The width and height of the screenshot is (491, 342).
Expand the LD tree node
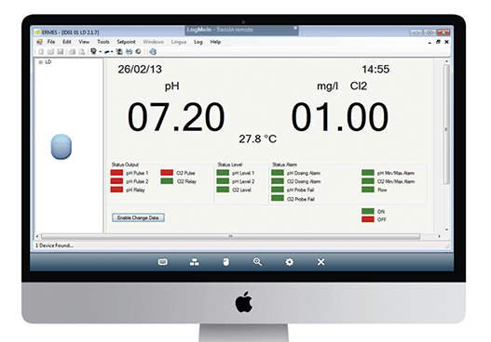point(41,62)
